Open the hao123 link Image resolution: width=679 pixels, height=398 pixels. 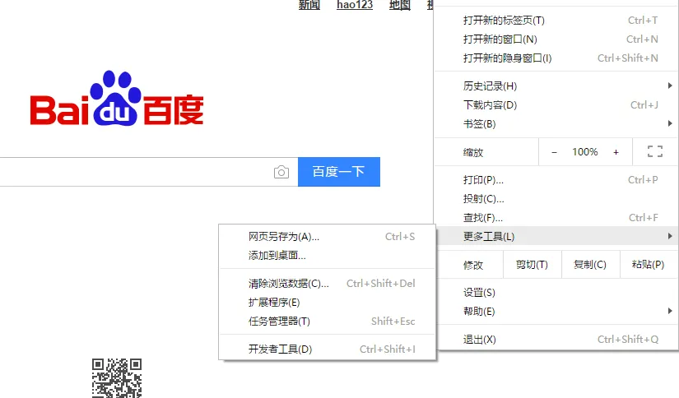[x=355, y=5]
